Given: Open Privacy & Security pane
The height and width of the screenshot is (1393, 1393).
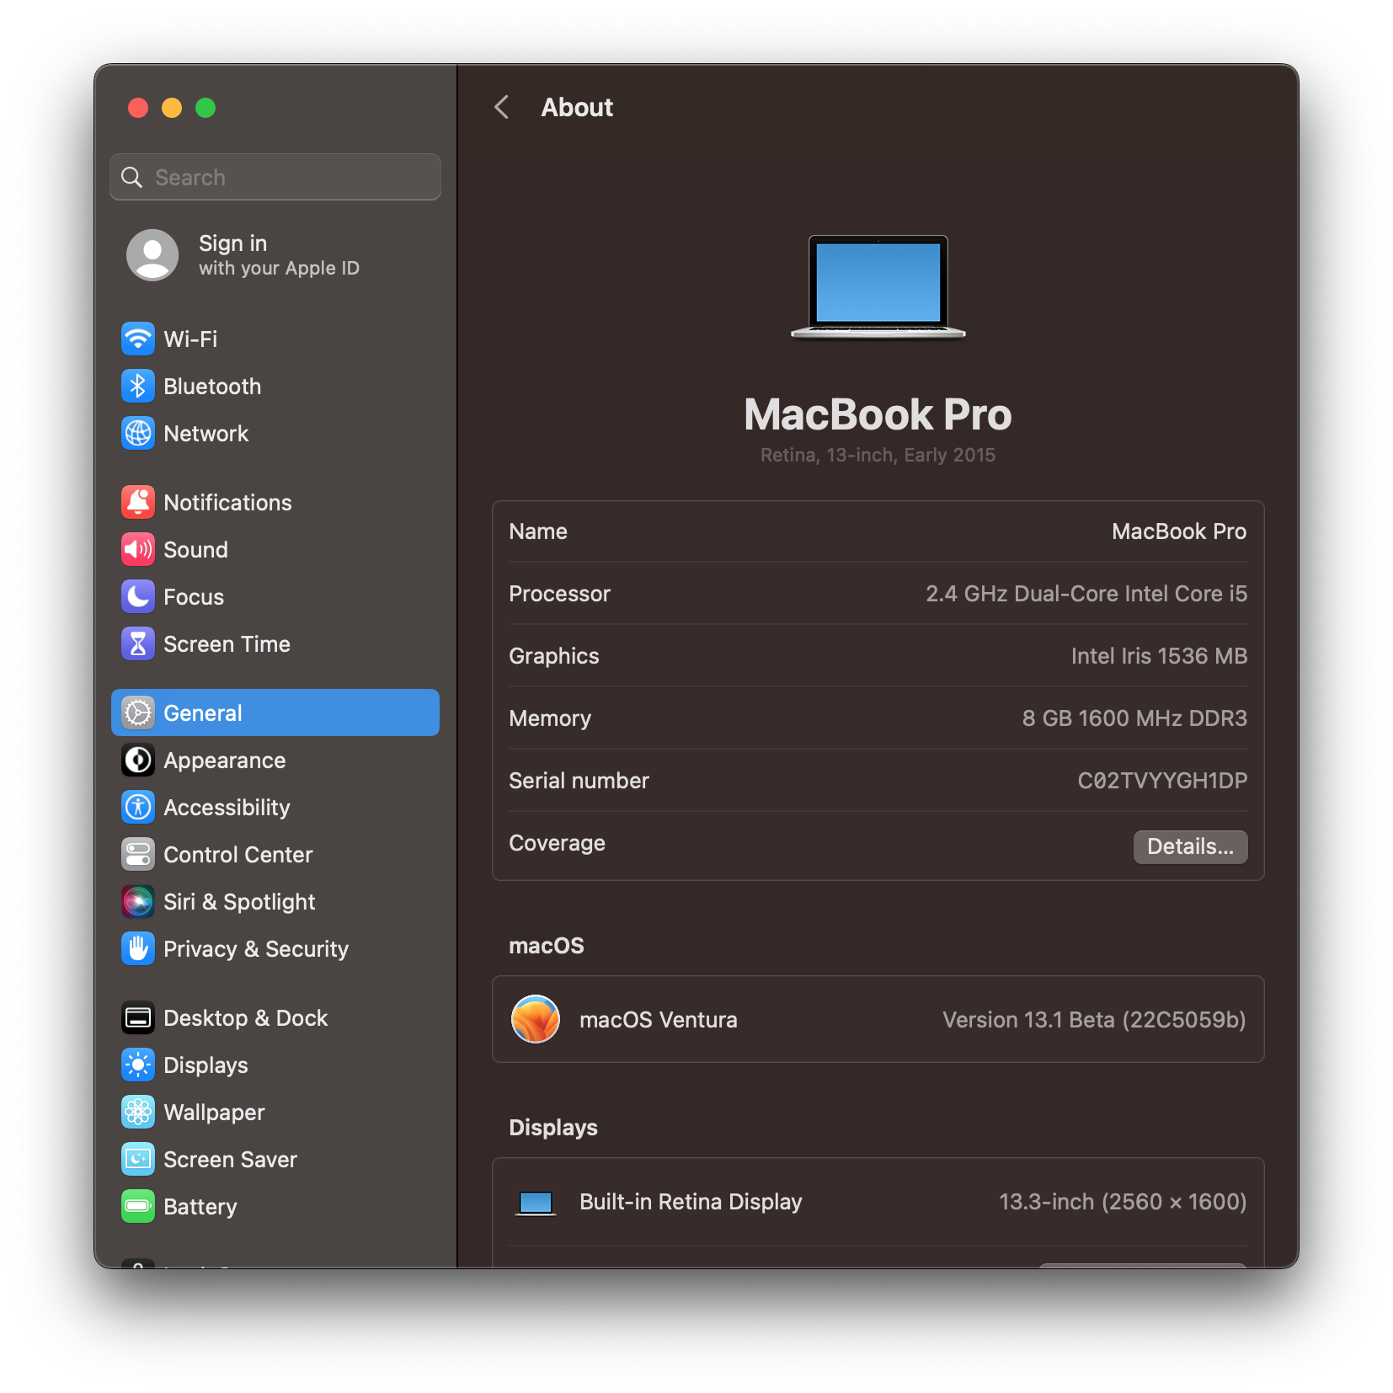Looking at the screenshot, I should coord(275,949).
